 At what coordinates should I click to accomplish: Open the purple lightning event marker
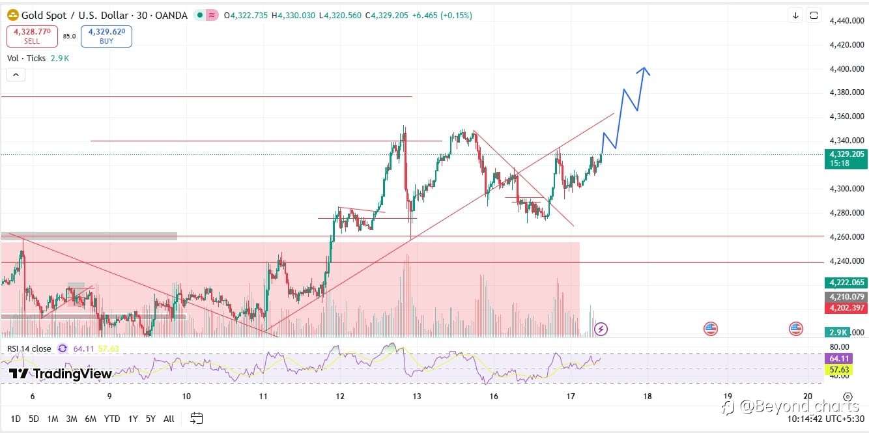click(x=601, y=329)
